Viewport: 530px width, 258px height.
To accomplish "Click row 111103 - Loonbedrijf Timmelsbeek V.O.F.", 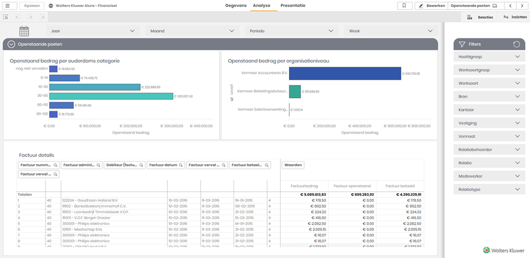I will click(x=95, y=212).
